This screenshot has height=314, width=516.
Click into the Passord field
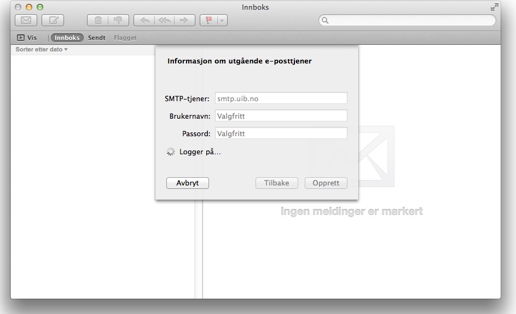tap(281, 133)
